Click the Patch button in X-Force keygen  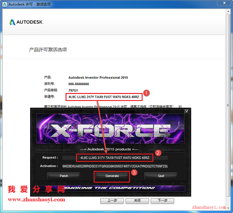coord(64,176)
